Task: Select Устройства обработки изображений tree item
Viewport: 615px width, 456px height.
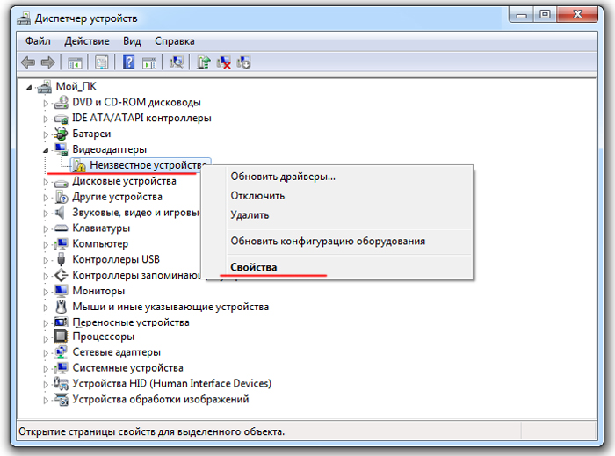Action: coord(160,399)
